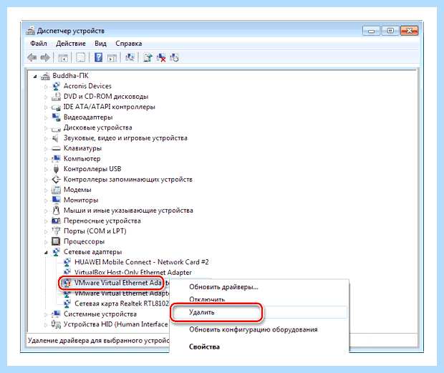This screenshot has height=373, width=444.
Task: Select the highlighted VMware Virtual Ethernet Adapter
Action: pyautogui.click(x=117, y=283)
